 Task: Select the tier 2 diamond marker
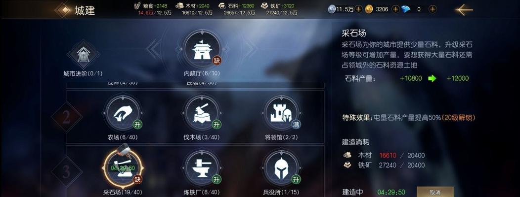(x=67, y=118)
